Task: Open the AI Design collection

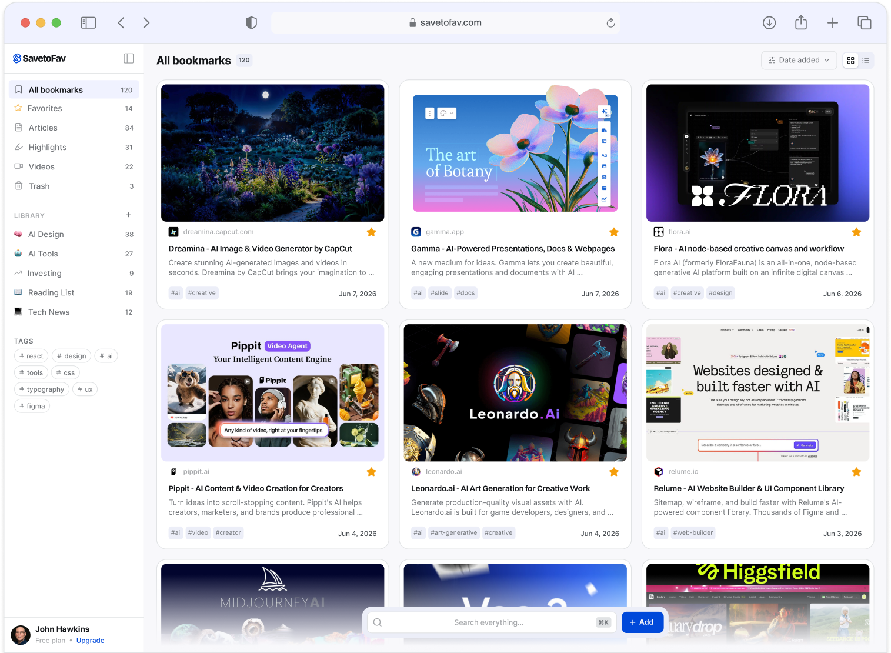Action: tap(74, 234)
